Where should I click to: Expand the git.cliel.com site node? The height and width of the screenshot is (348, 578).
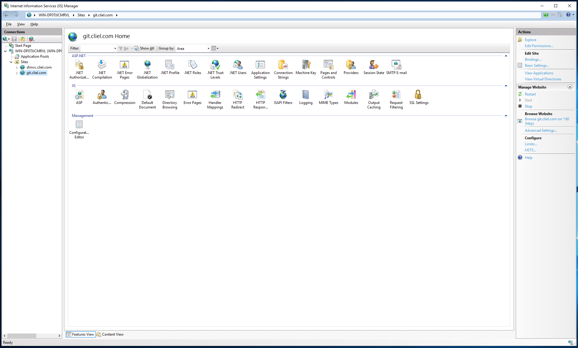click(x=17, y=73)
